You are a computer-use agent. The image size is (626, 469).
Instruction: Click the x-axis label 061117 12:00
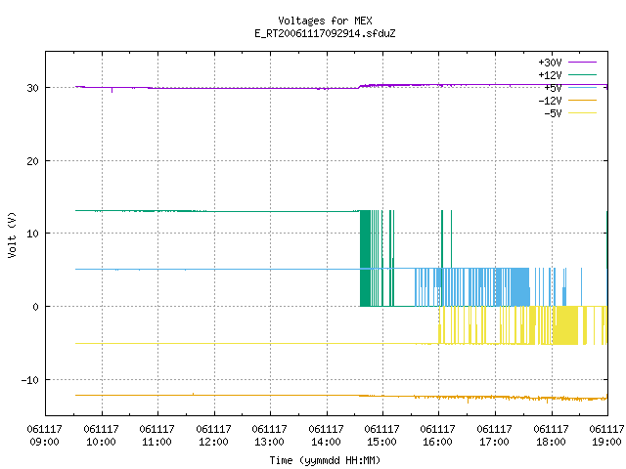click(x=213, y=435)
